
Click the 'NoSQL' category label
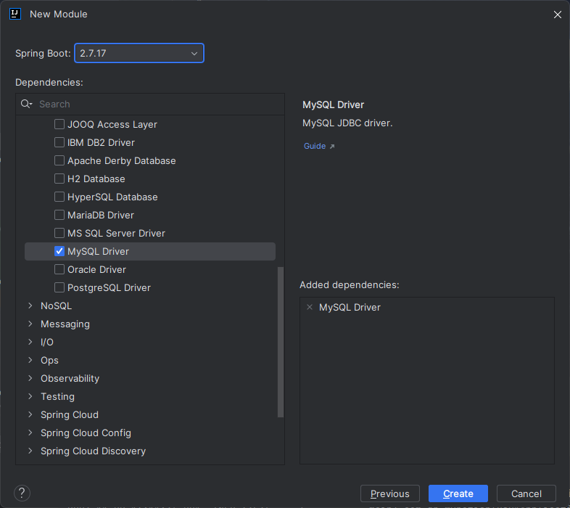56,306
